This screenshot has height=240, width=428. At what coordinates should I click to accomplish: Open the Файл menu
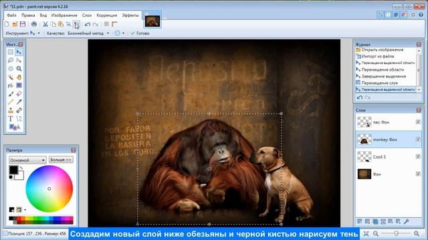tap(11, 15)
